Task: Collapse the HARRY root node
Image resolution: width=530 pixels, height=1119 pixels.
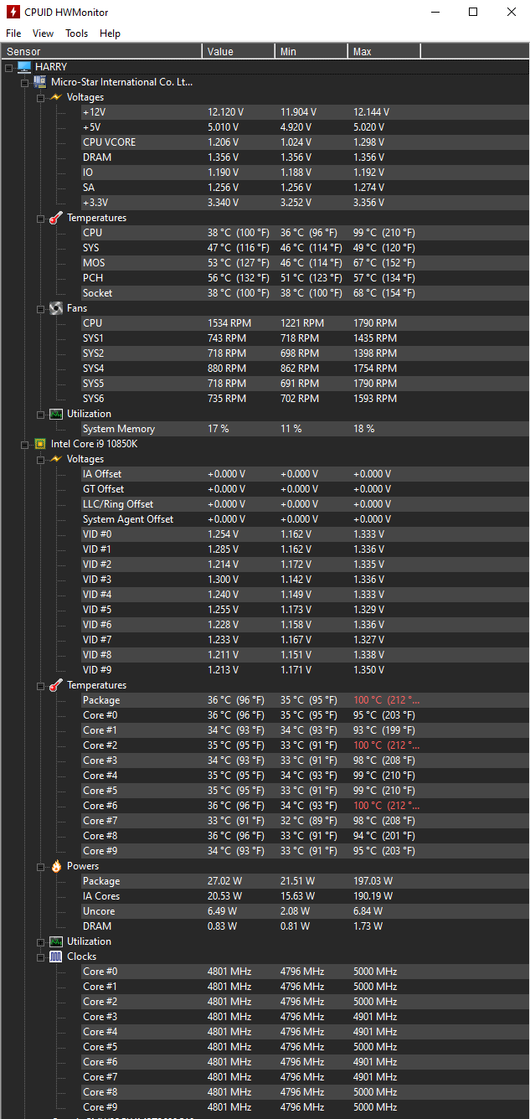Action: (8, 67)
